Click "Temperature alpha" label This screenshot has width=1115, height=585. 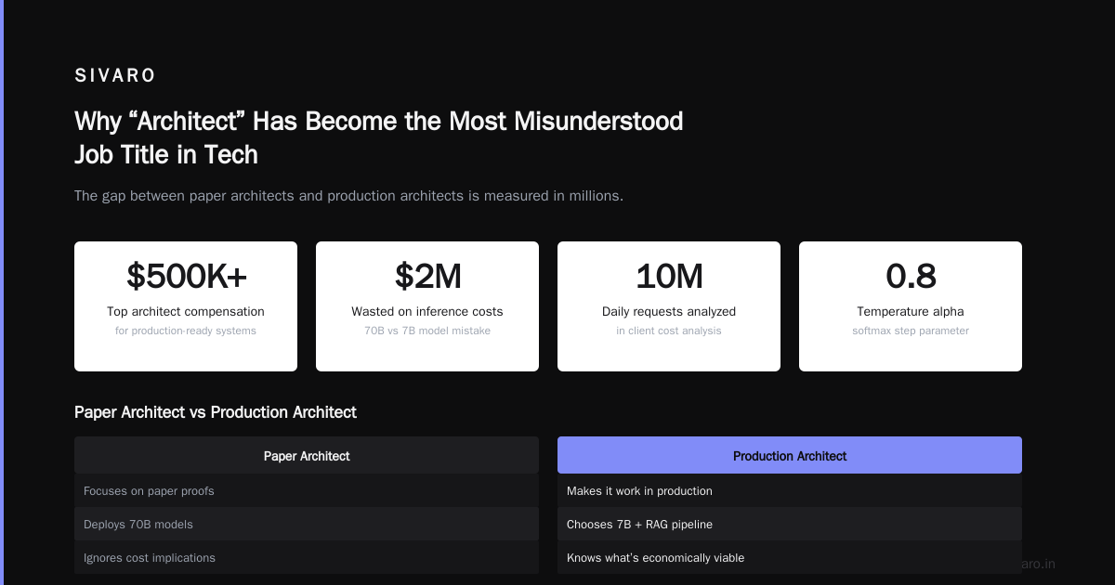(x=911, y=312)
